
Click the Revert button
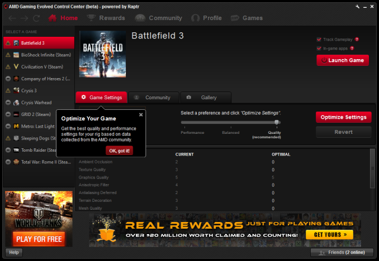(343, 132)
